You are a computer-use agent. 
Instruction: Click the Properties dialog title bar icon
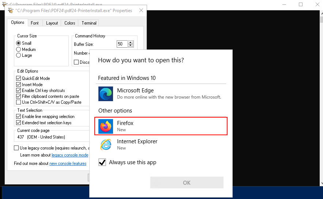click(10, 11)
